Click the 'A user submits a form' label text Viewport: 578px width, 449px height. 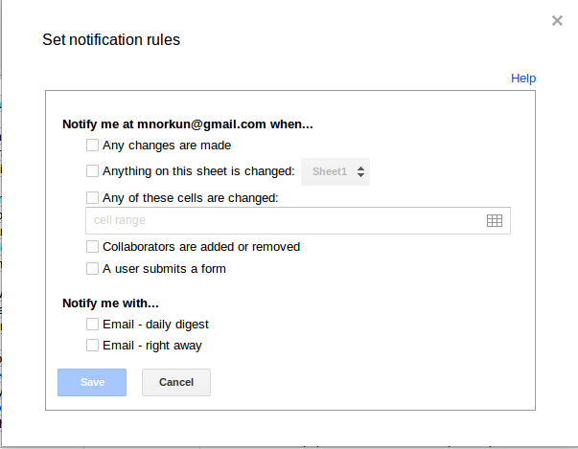tap(164, 269)
